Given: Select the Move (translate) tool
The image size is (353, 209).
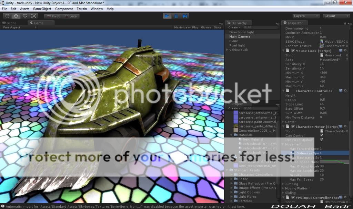Looking at the screenshot, I should 16,16.
